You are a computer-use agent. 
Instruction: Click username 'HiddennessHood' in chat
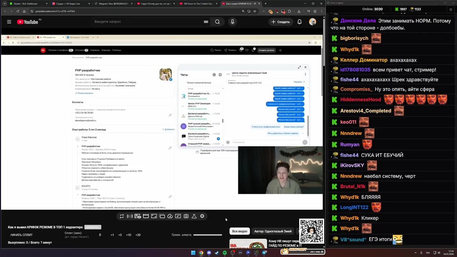(x=361, y=100)
